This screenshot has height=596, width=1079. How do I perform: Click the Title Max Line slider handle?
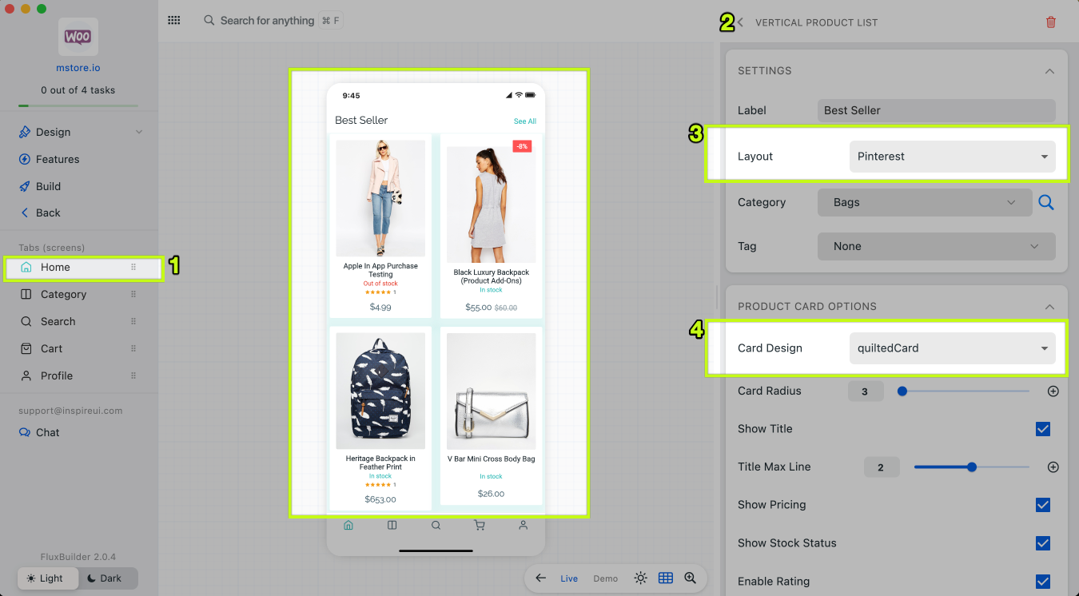click(972, 467)
